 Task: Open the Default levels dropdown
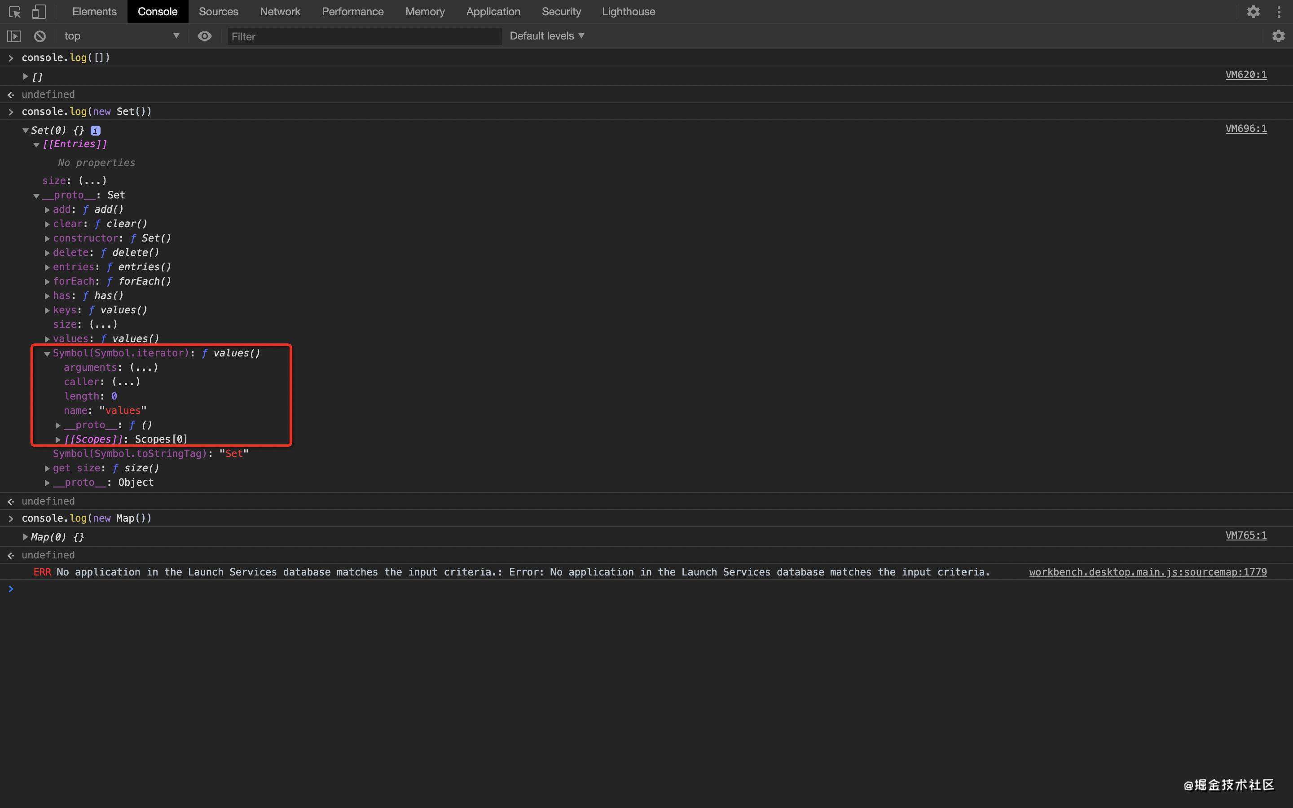click(547, 36)
